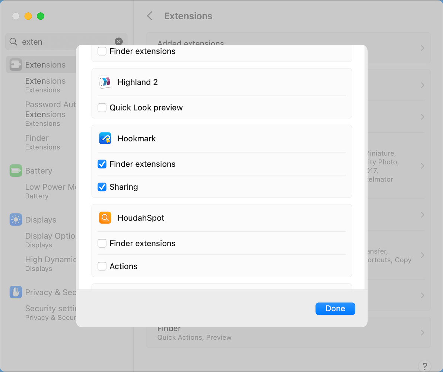Screen dimensions: 443x372
Task: Open Display Options search result
Action: click(x=50, y=240)
